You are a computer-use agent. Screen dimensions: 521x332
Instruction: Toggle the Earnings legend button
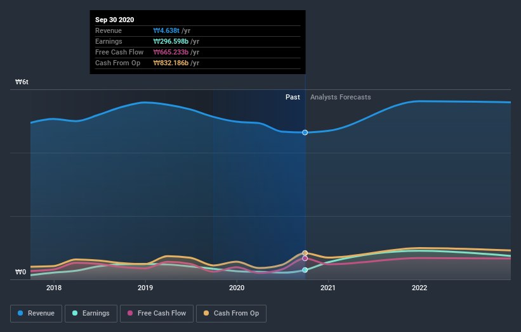pos(91,314)
